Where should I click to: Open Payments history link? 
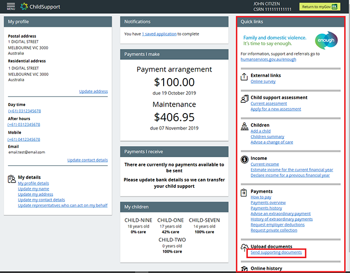coord(266,208)
